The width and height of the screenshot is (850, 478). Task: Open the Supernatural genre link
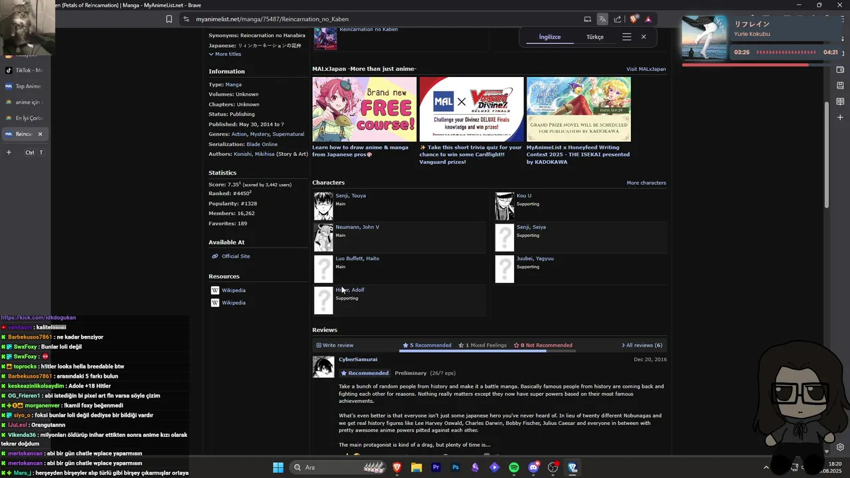(288, 134)
